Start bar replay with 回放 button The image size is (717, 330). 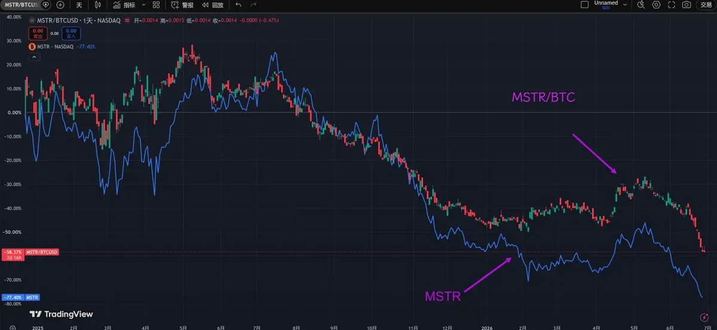(x=213, y=5)
